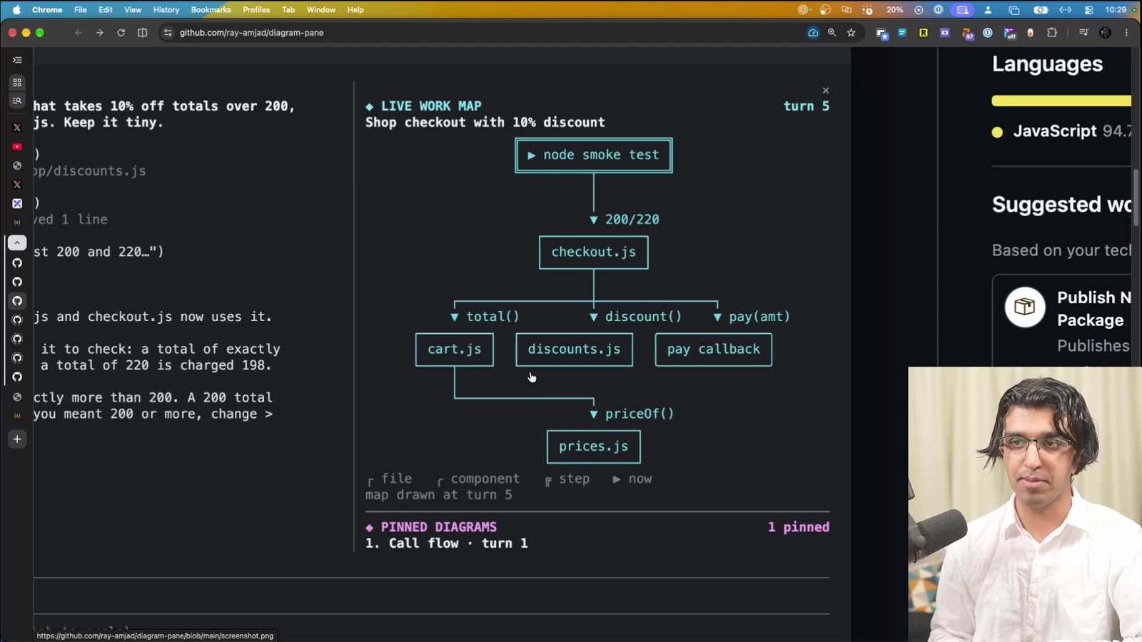Open the tab groups grid icon
Image resolution: width=1142 pixels, height=642 pixels.
(x=17, y=83)
